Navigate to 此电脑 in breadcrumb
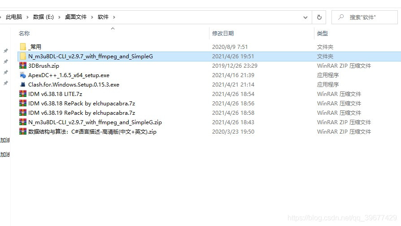The height and width of the screenshot is (226, 401). 14,17
